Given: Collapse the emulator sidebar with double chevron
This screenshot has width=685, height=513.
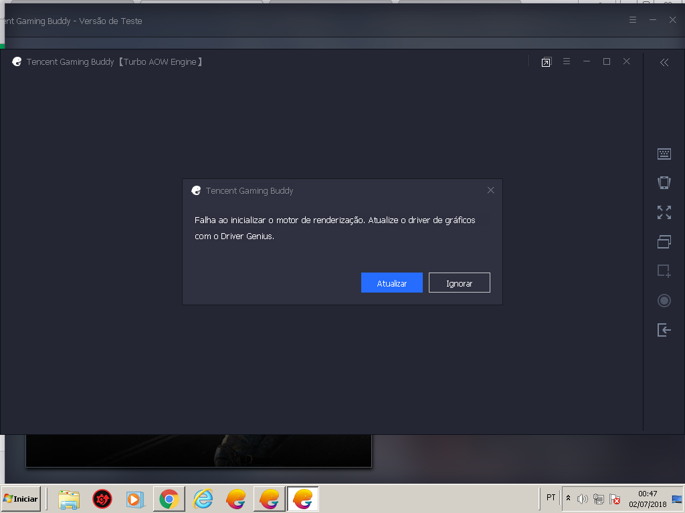Looking at the screenshot, I should coord(664,62).
